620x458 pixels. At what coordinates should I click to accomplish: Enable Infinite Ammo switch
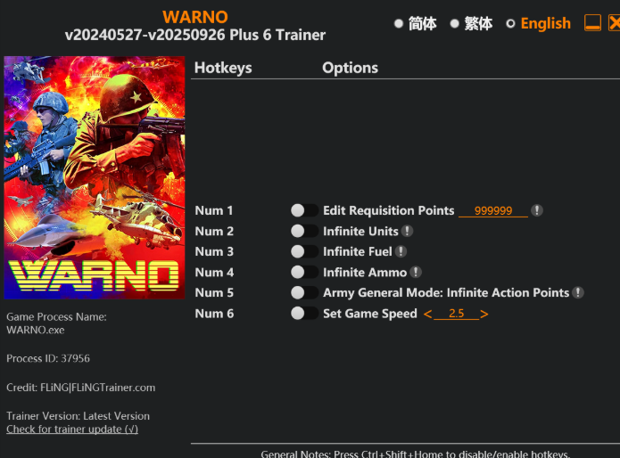304,273
